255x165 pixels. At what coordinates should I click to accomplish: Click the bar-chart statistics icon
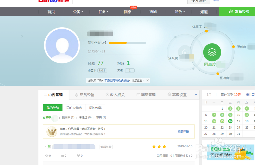pyautogui.click(x=62, y=156)
